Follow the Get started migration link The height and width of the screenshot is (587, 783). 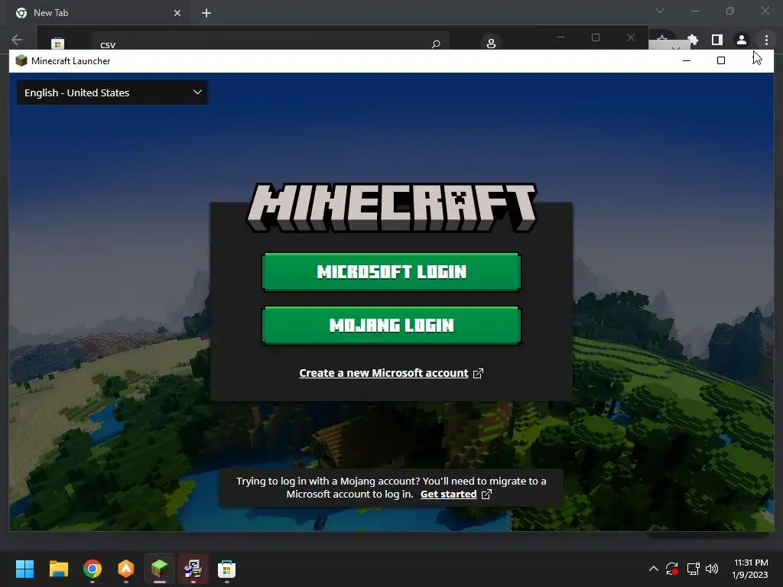(448, 495)
